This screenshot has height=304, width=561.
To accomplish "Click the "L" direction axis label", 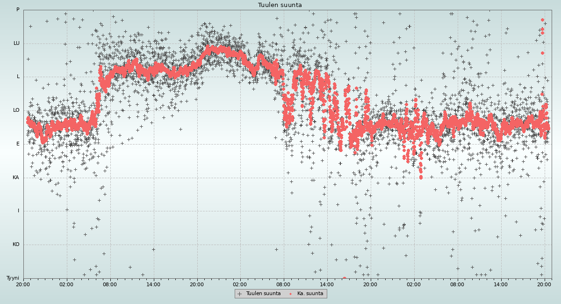I will [x=18, y=77].
